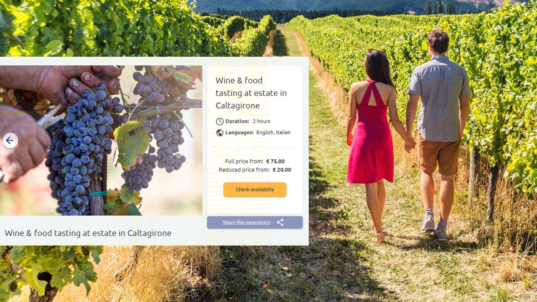Click the Languages label
Image resolution: width=537 pixels, height=302 pixels.
click(239, 132)
